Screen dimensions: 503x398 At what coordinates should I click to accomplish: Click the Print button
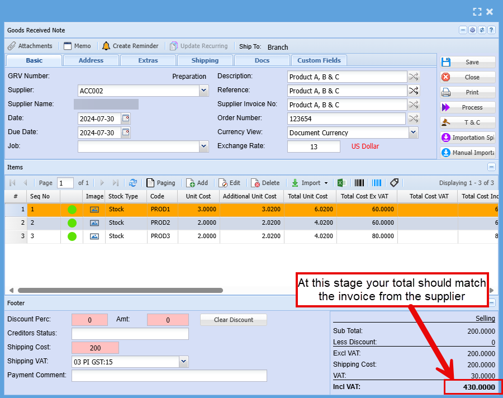pyautogui.click(x=468, y=92)
